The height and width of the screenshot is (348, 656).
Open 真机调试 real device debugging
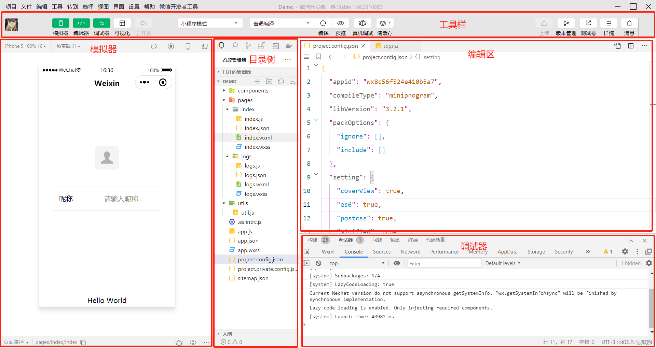(363, 23)
